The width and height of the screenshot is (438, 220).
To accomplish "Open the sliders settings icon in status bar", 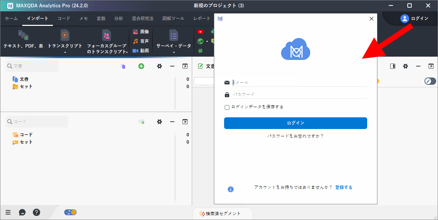I will [8, 212].
